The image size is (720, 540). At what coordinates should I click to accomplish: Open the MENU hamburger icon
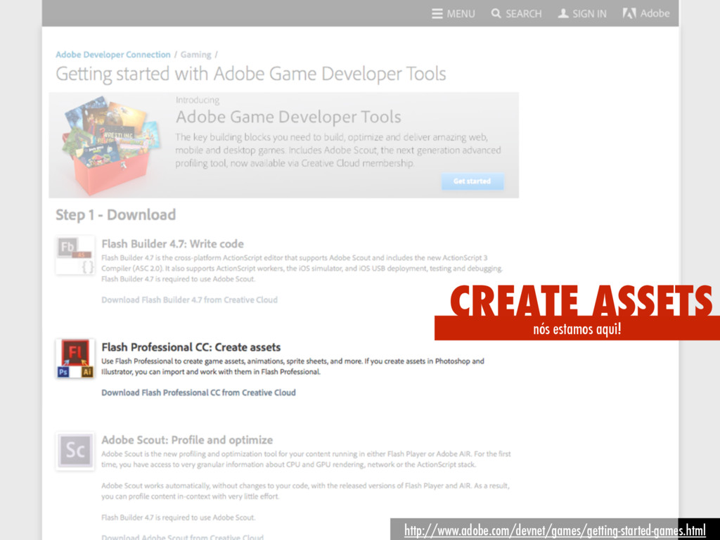point(437,14)
